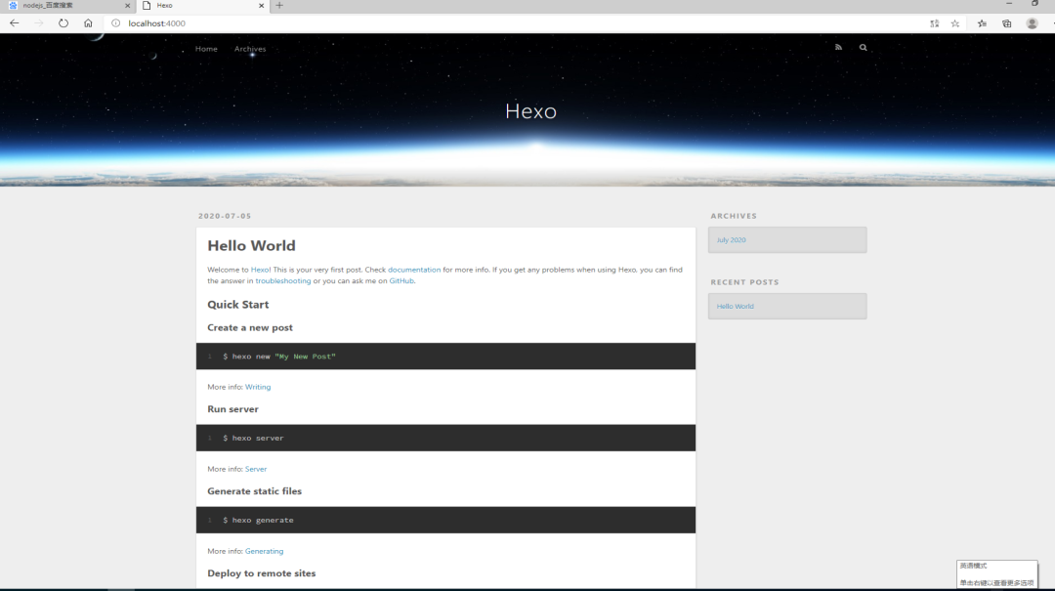Open the Writing more info link

point(258,387)
